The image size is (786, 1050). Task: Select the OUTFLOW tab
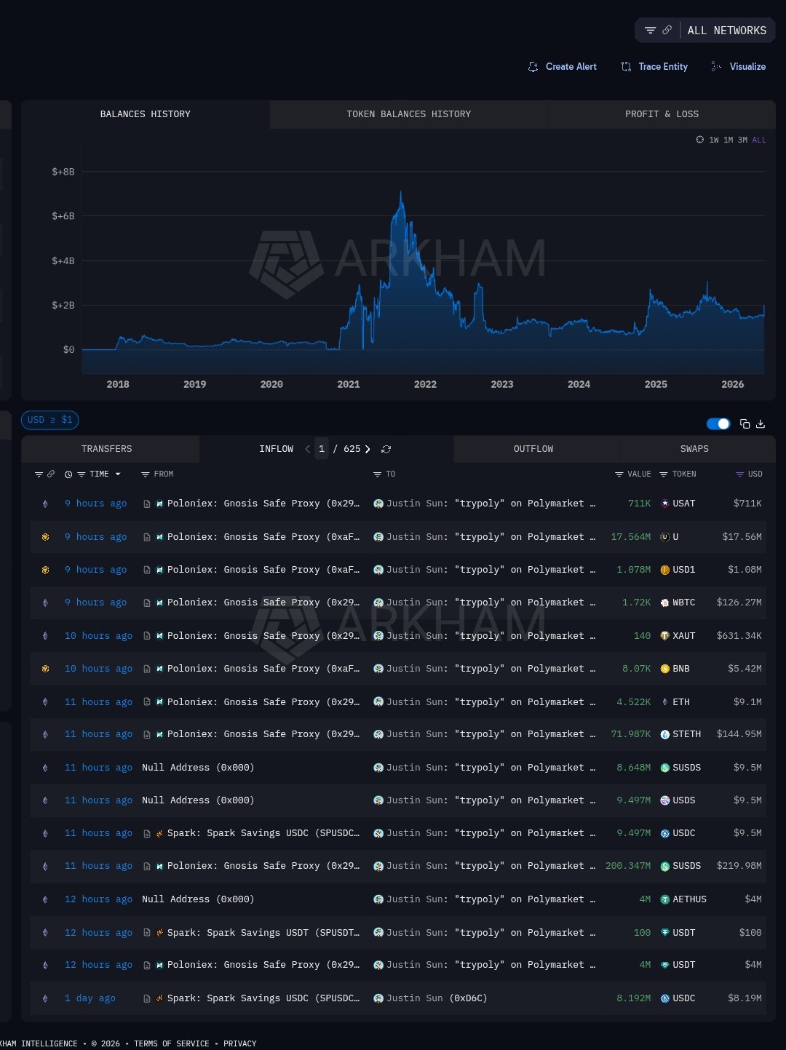click(533, 449)
